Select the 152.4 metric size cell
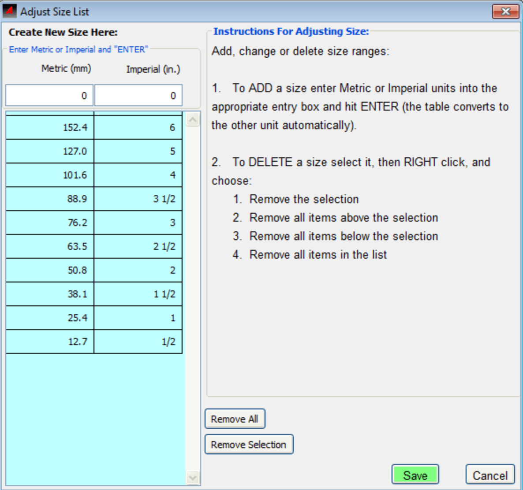 coord(50,128)
